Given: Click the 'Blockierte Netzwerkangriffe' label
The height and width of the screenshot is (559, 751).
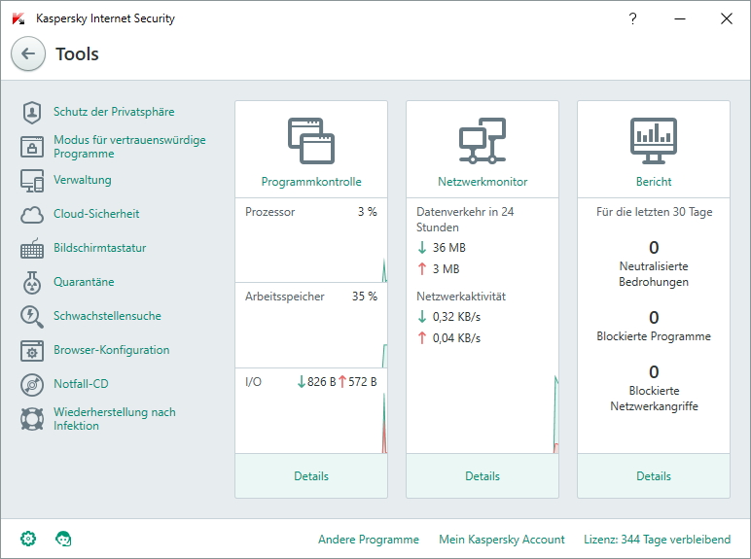Looking at the screenshot, I should click(x=654, y=399).
